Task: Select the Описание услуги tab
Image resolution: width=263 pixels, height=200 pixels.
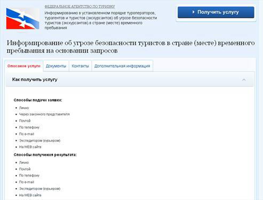Action: point(24,66)
